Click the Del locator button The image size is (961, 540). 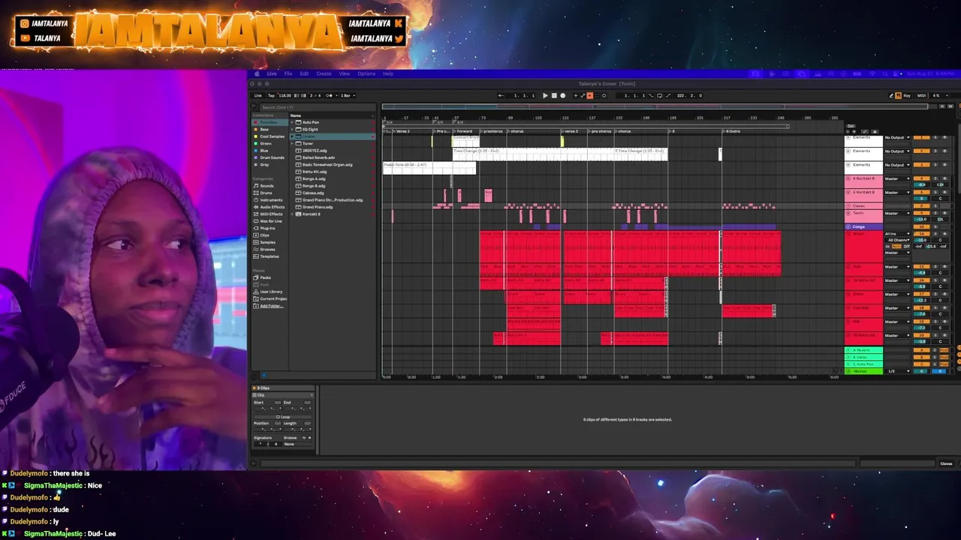click(851, 126)
